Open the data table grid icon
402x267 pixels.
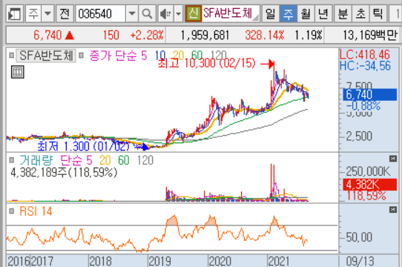point(18,72)
